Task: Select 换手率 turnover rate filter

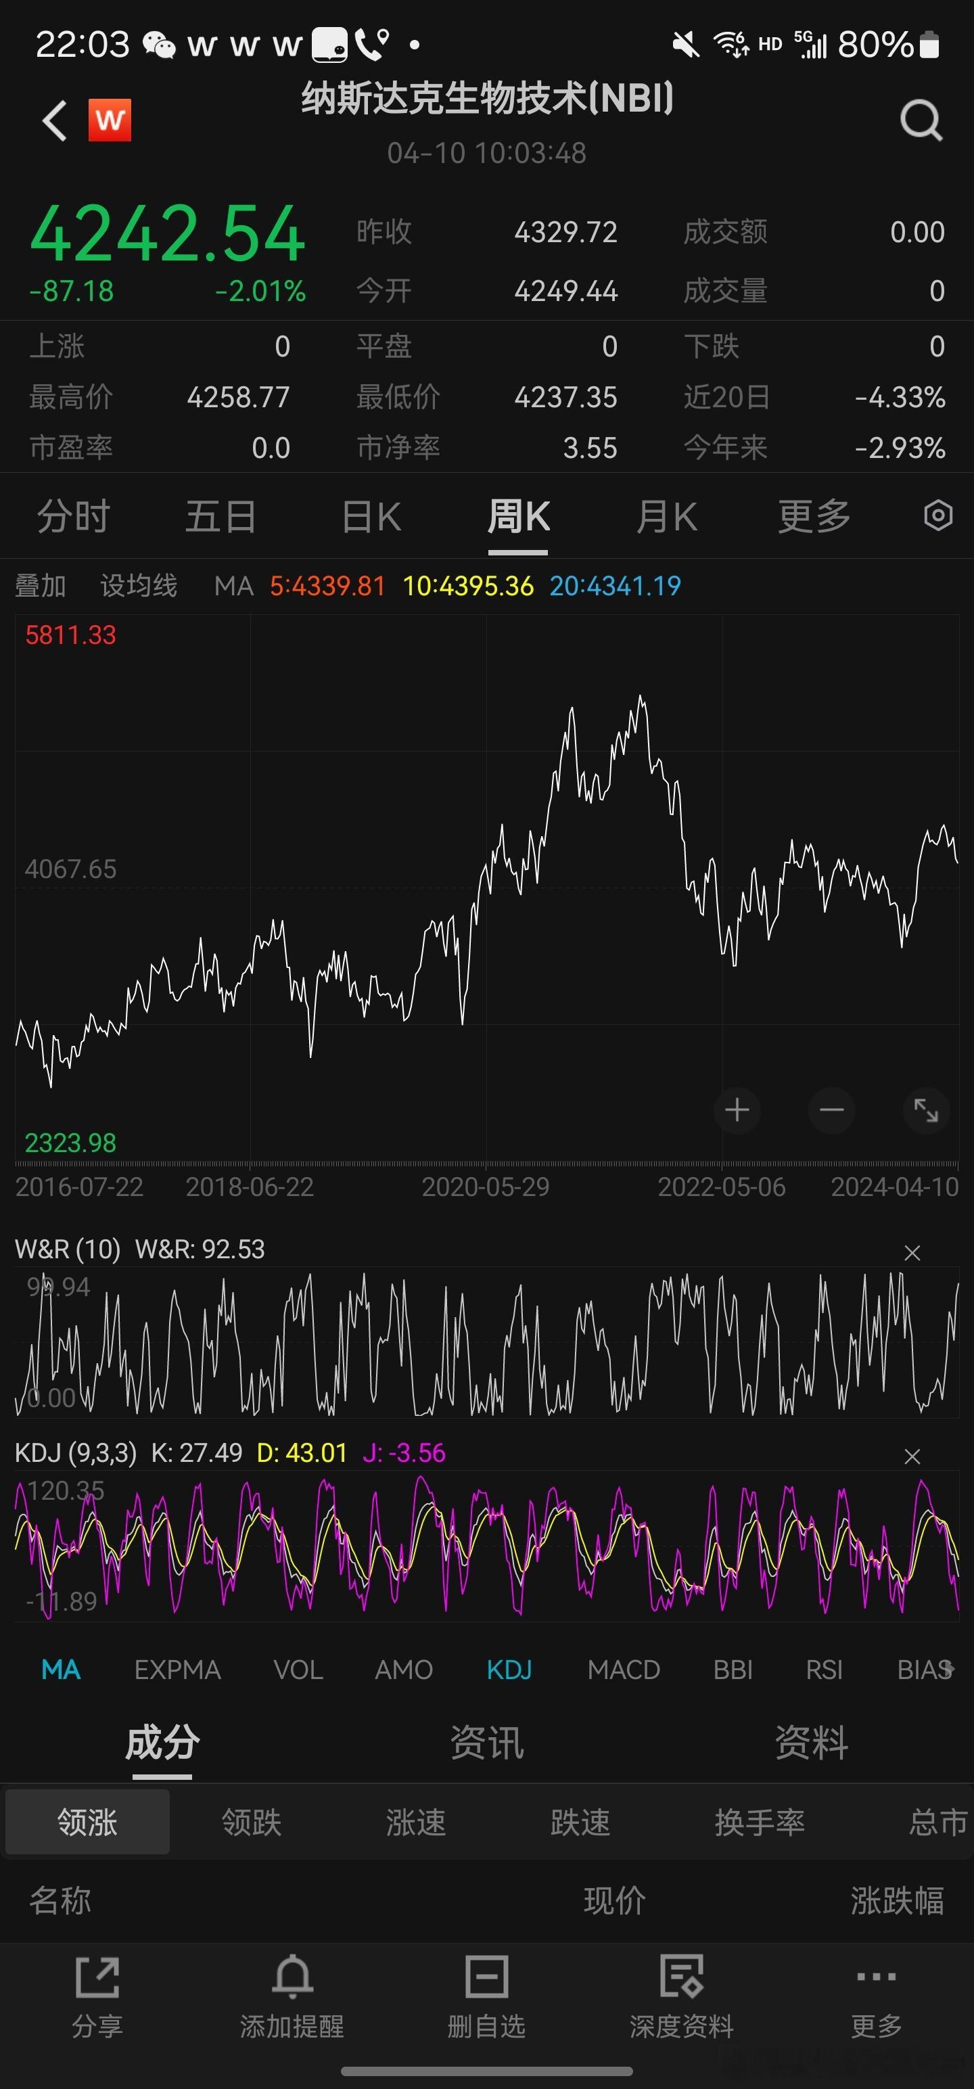Action: click(760, 1823)
